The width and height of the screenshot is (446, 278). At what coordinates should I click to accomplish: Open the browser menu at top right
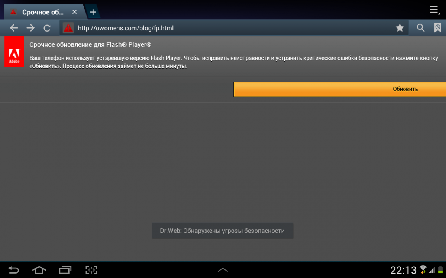(x=435, y=10)
